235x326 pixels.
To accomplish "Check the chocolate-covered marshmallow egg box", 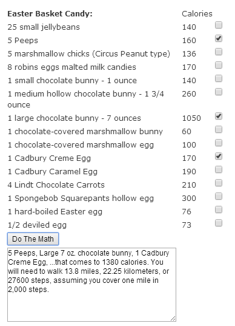I will click(219, 143).
